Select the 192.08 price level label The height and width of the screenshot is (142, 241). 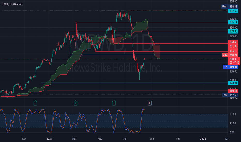click(233, 83)
